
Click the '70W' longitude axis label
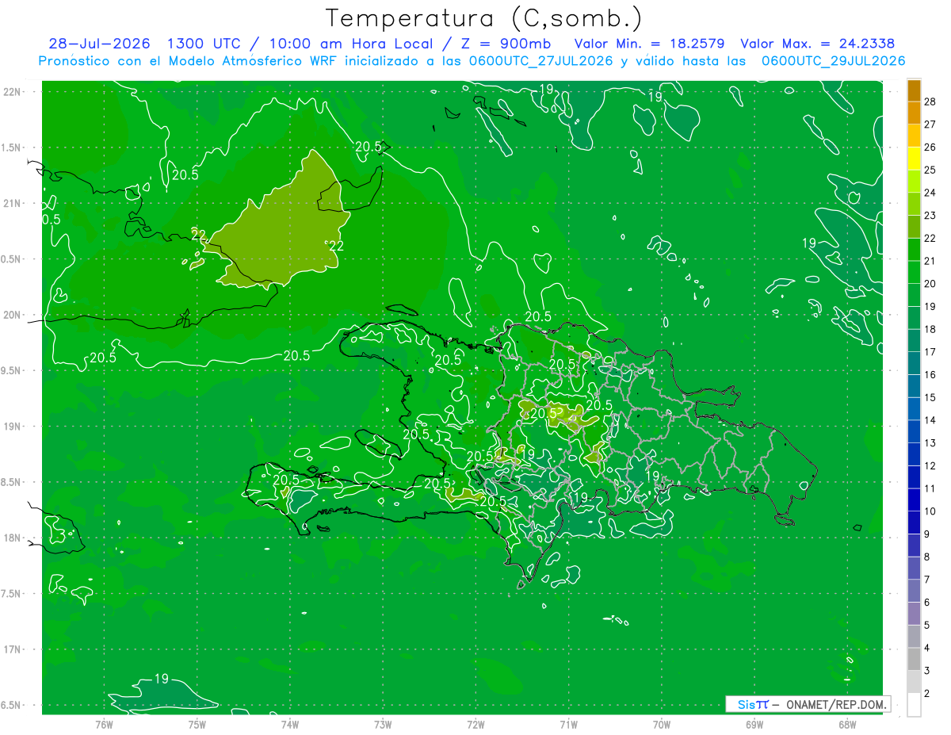coord(661,725)
